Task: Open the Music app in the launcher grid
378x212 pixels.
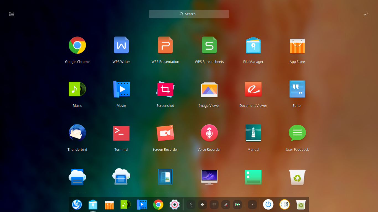Action: (x=77, y=89)
